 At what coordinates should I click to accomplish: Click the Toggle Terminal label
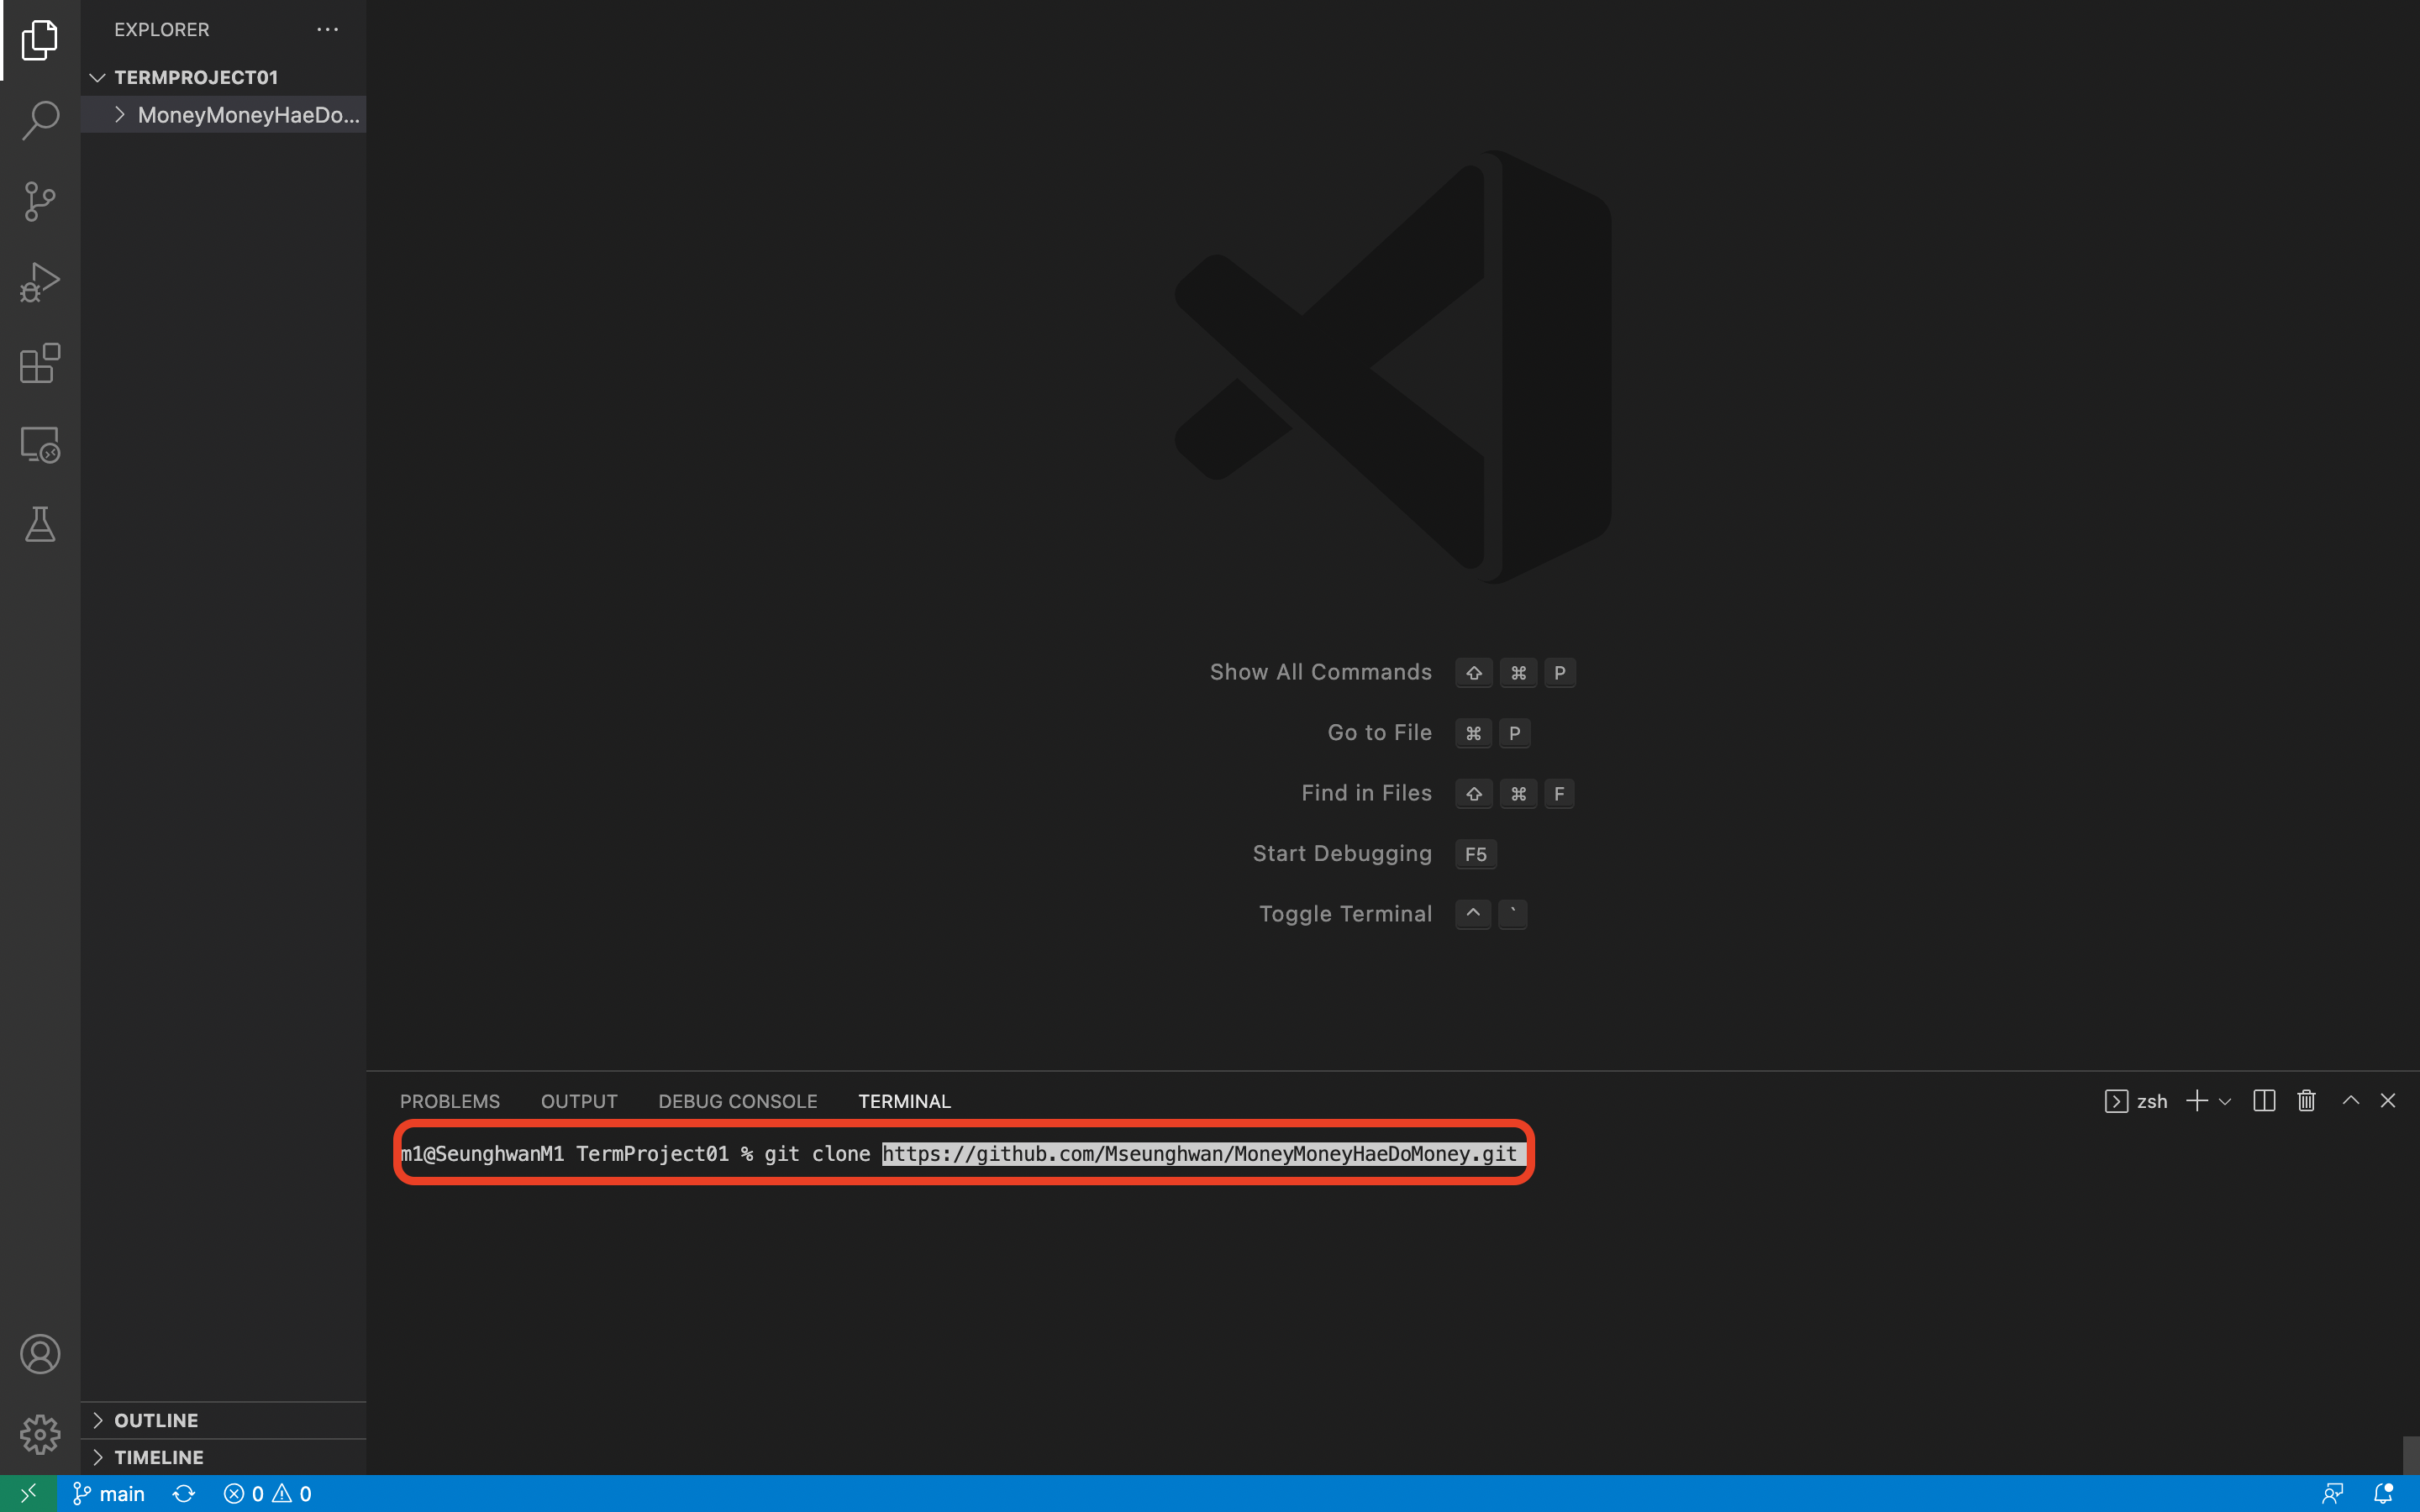[1345, 914]
